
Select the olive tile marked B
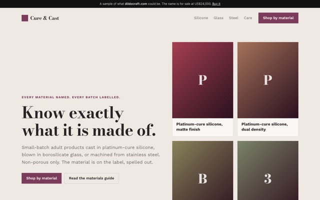click(x=202, y=170)
